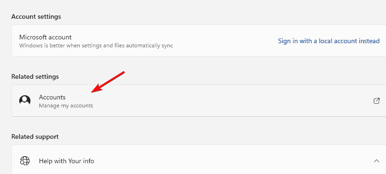Click the Accounts person avatar icon

coord(25,101)
